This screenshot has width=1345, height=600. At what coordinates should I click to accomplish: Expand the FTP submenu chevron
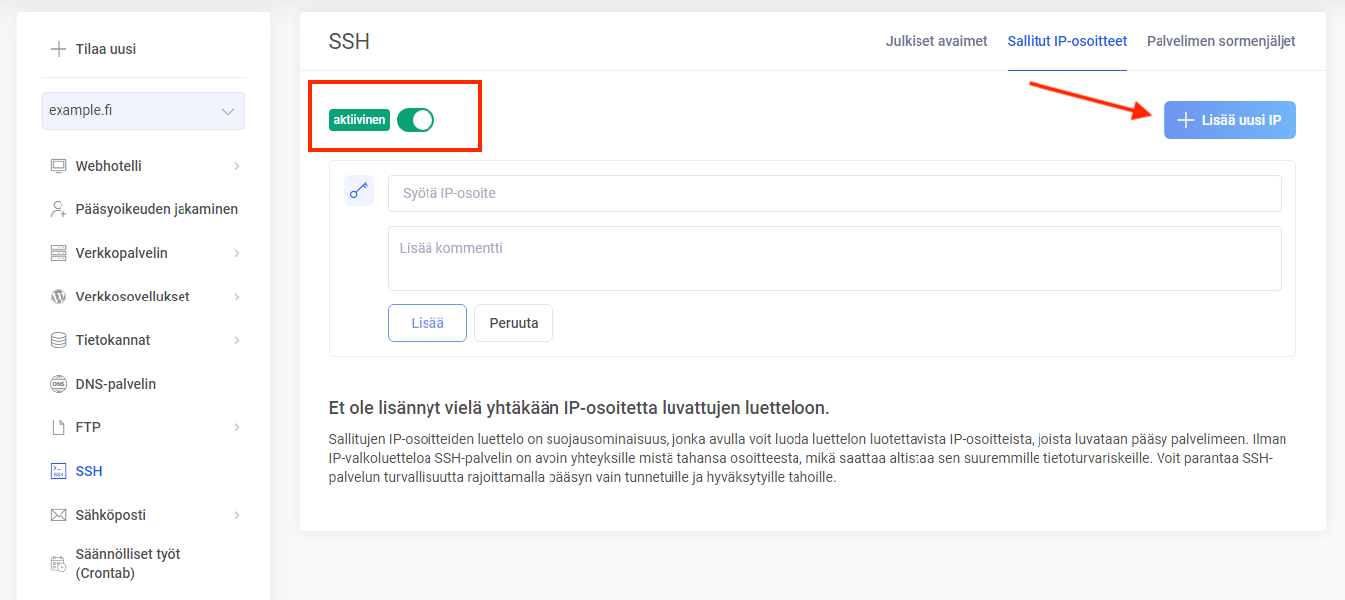[237, 427]
